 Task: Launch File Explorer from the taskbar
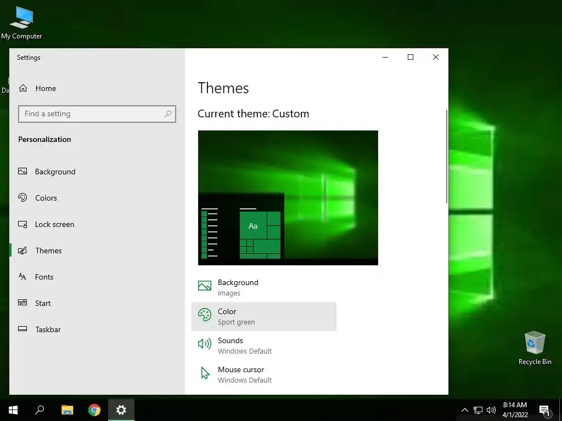point(67,410)
